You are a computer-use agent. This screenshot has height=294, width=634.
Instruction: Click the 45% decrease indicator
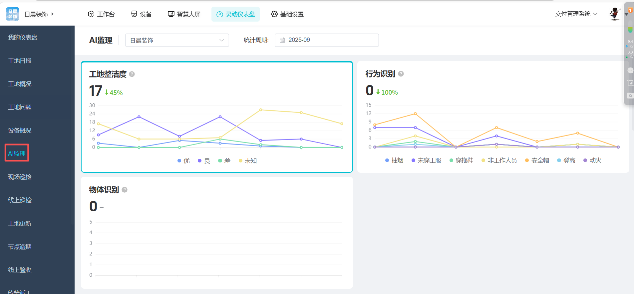pyautogui.click(x=114, y=93)
